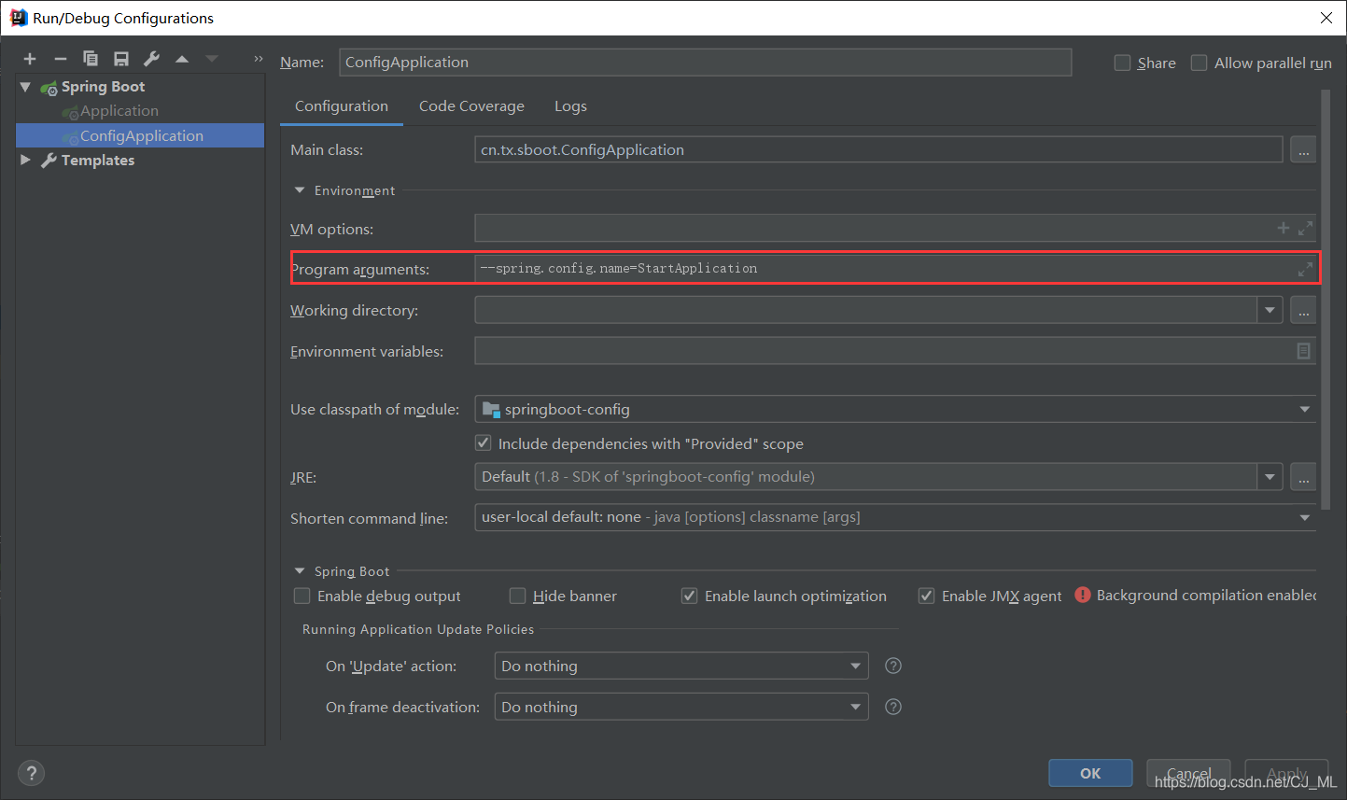
Task: Collapse the Environment section
Action: pos(300,190)
